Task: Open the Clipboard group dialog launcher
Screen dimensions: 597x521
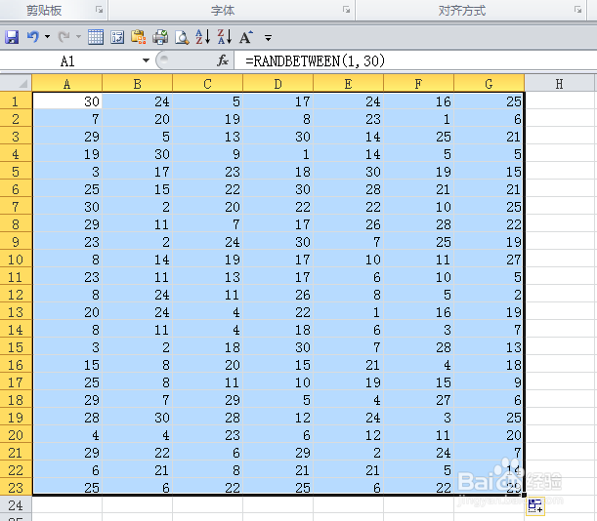Action: click(x=99, y=10)
